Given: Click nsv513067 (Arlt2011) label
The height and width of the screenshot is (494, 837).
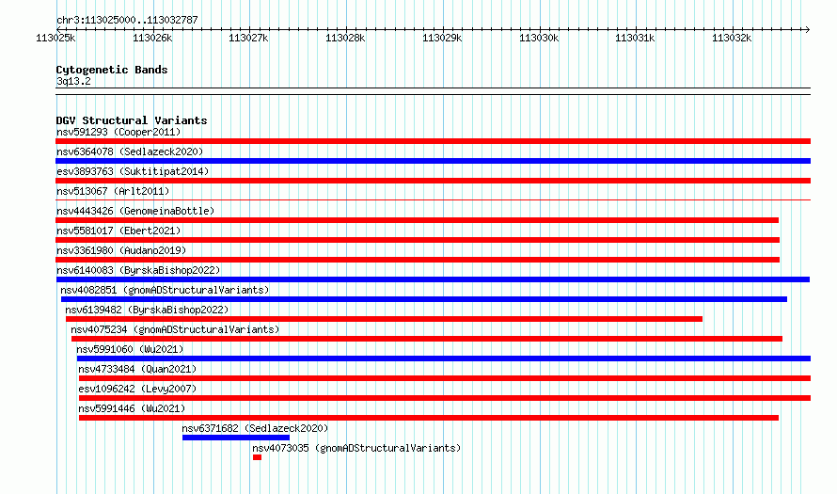Looking at the screenshot, I should (x=113, y=191).
